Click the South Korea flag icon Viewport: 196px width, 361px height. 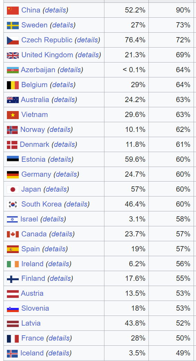click(x=12, y=204)
